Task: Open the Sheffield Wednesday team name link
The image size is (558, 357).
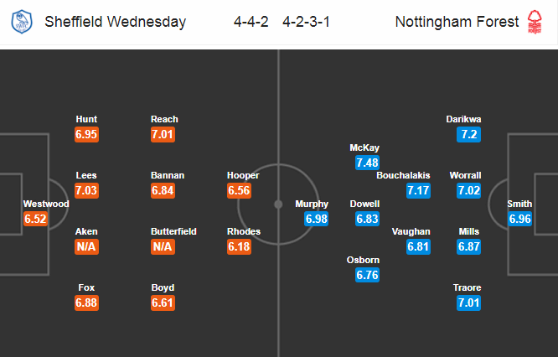Action: pyautogui.click(x=116, y=22)
